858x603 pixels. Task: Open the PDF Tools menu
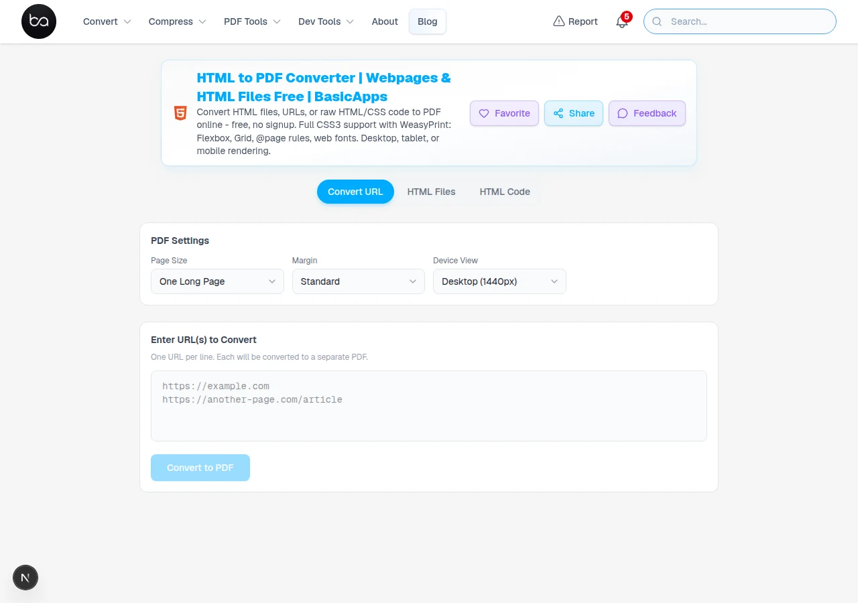(x=252, y=21)
